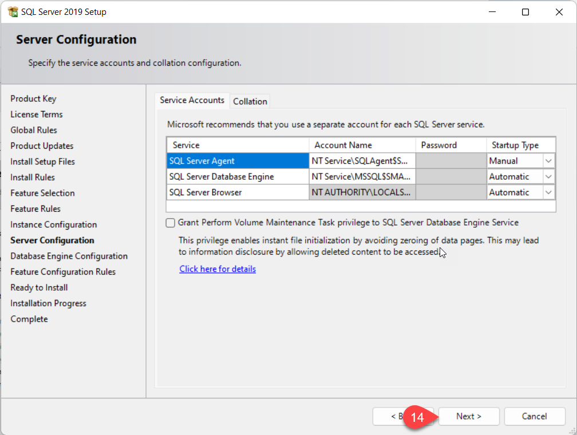The height and width of the screenshot is (435, 577).
Task: Select the Service Accounts tab
Action: click(x=192, y=100)
